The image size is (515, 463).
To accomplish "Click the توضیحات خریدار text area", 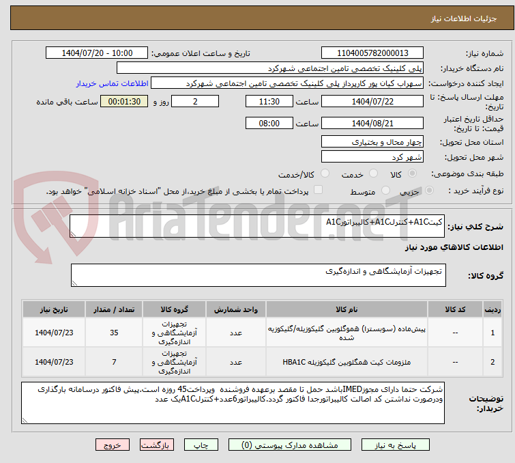I will 233,403.
